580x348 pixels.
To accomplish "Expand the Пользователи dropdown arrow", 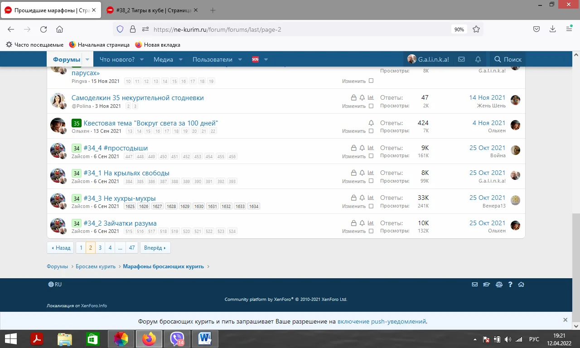I will [240, 59].
